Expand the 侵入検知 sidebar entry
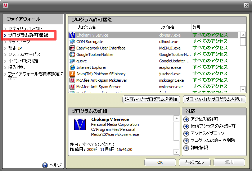Screen dimensions: 252x171 click(x=17, y=67)
